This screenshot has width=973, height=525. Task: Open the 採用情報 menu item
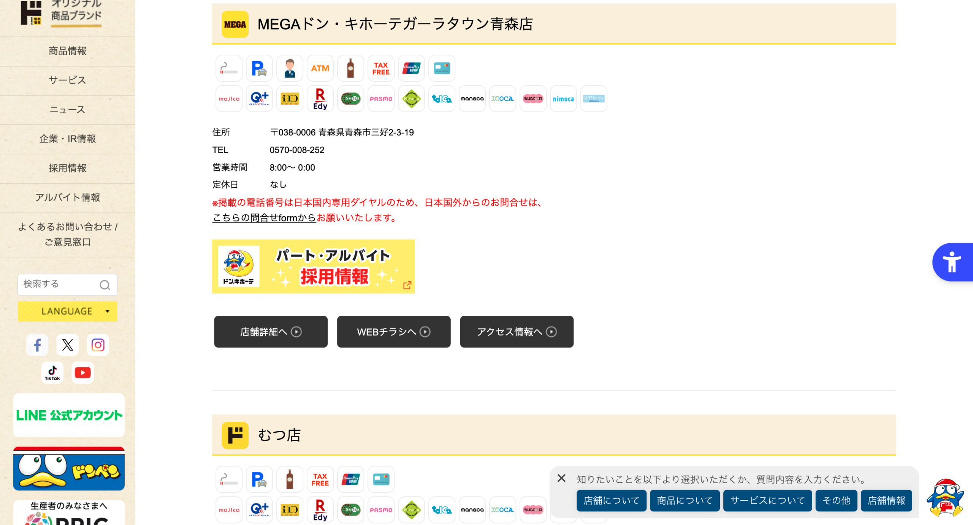coord(68,168)
